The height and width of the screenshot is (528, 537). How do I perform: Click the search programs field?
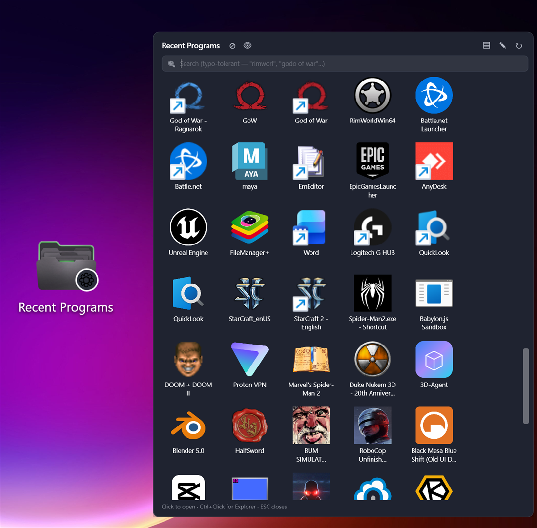(x=345, y=64)
